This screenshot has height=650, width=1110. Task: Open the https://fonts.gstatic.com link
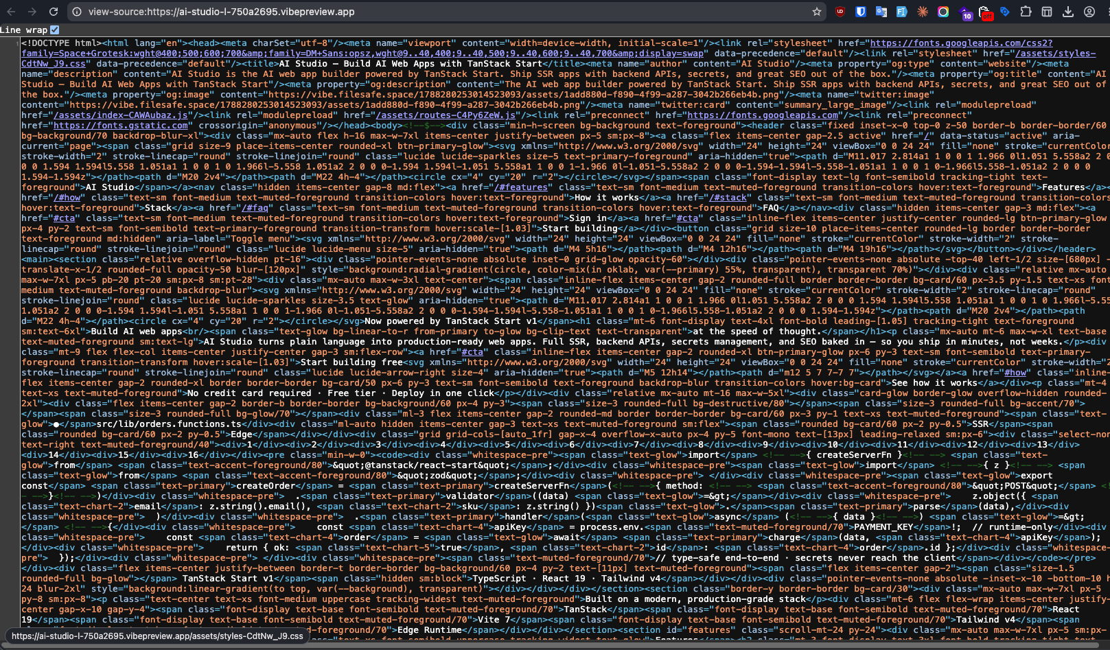[121, 126]
